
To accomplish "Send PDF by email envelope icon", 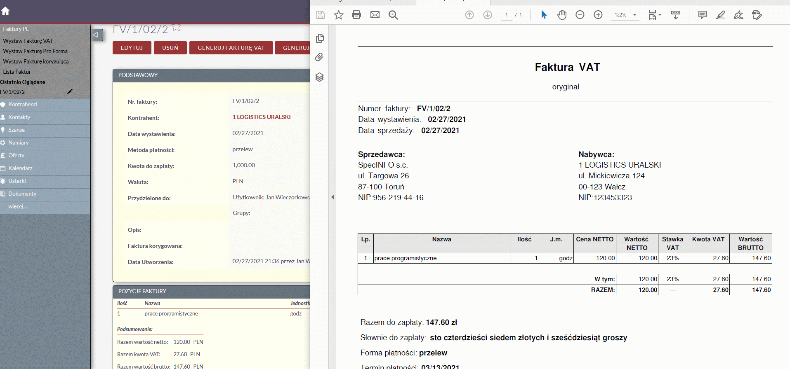I will point(375,15).
